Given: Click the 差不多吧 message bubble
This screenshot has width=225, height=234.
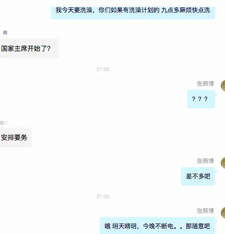Looking at the screenshot, I should [x=198, y=176].
